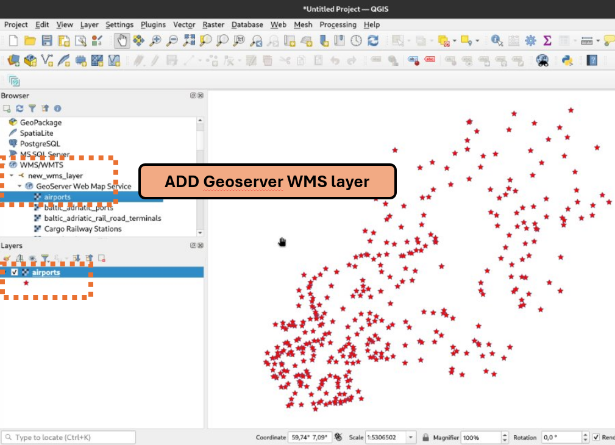Click the Coordinate input field
This screenshot has width=615, height=445.
(310, 437)
